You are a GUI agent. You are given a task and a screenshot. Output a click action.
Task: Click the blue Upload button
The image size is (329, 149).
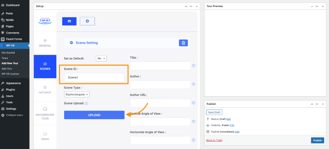point(94,115)
